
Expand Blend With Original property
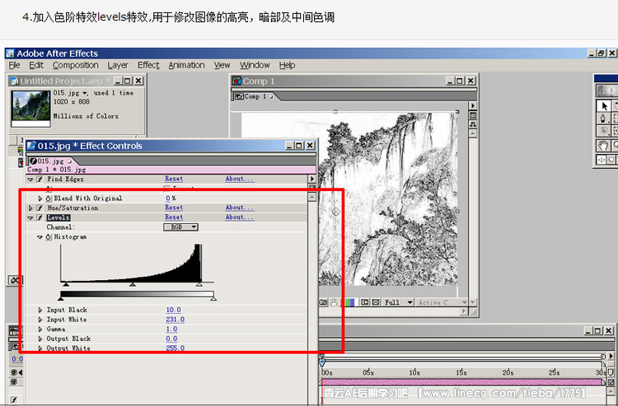pyautogui.click(x=40, y=198)
